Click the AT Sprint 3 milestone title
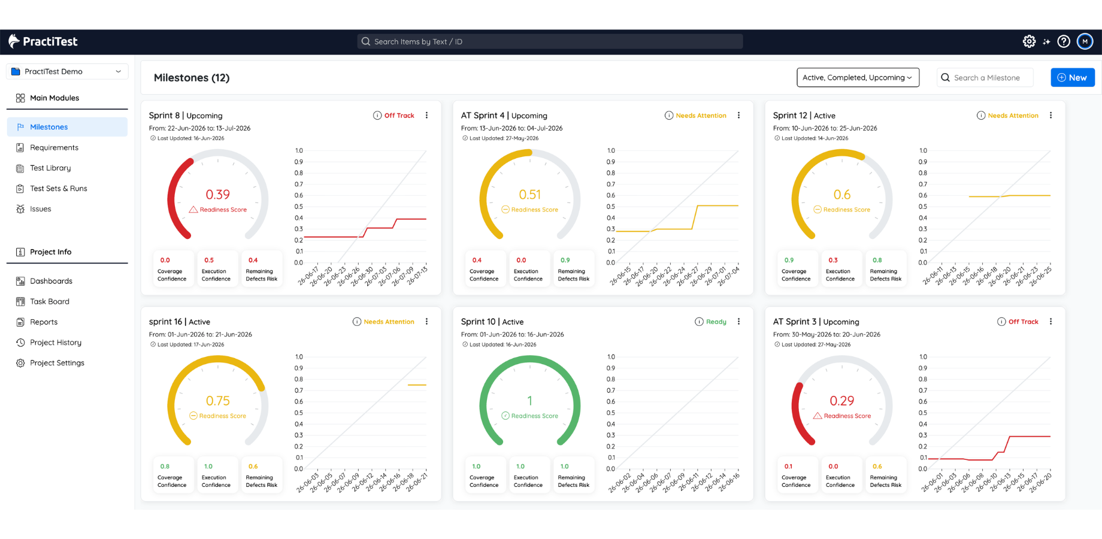1102x539 pixels. tap(794, 322)
